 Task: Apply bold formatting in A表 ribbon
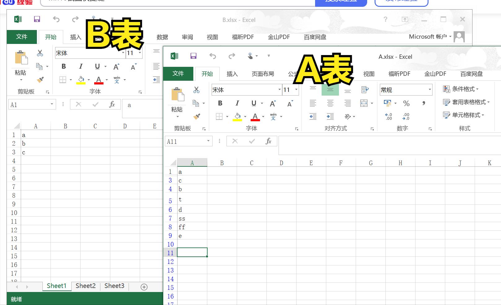[220, 103]
